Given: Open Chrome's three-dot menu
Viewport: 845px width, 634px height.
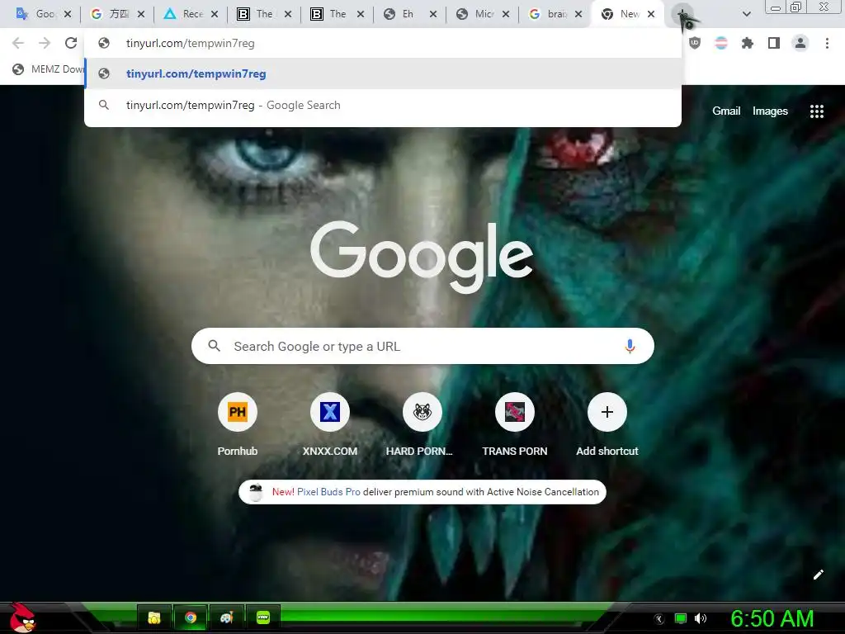Looking at the screenshot, I should point(827,43).
